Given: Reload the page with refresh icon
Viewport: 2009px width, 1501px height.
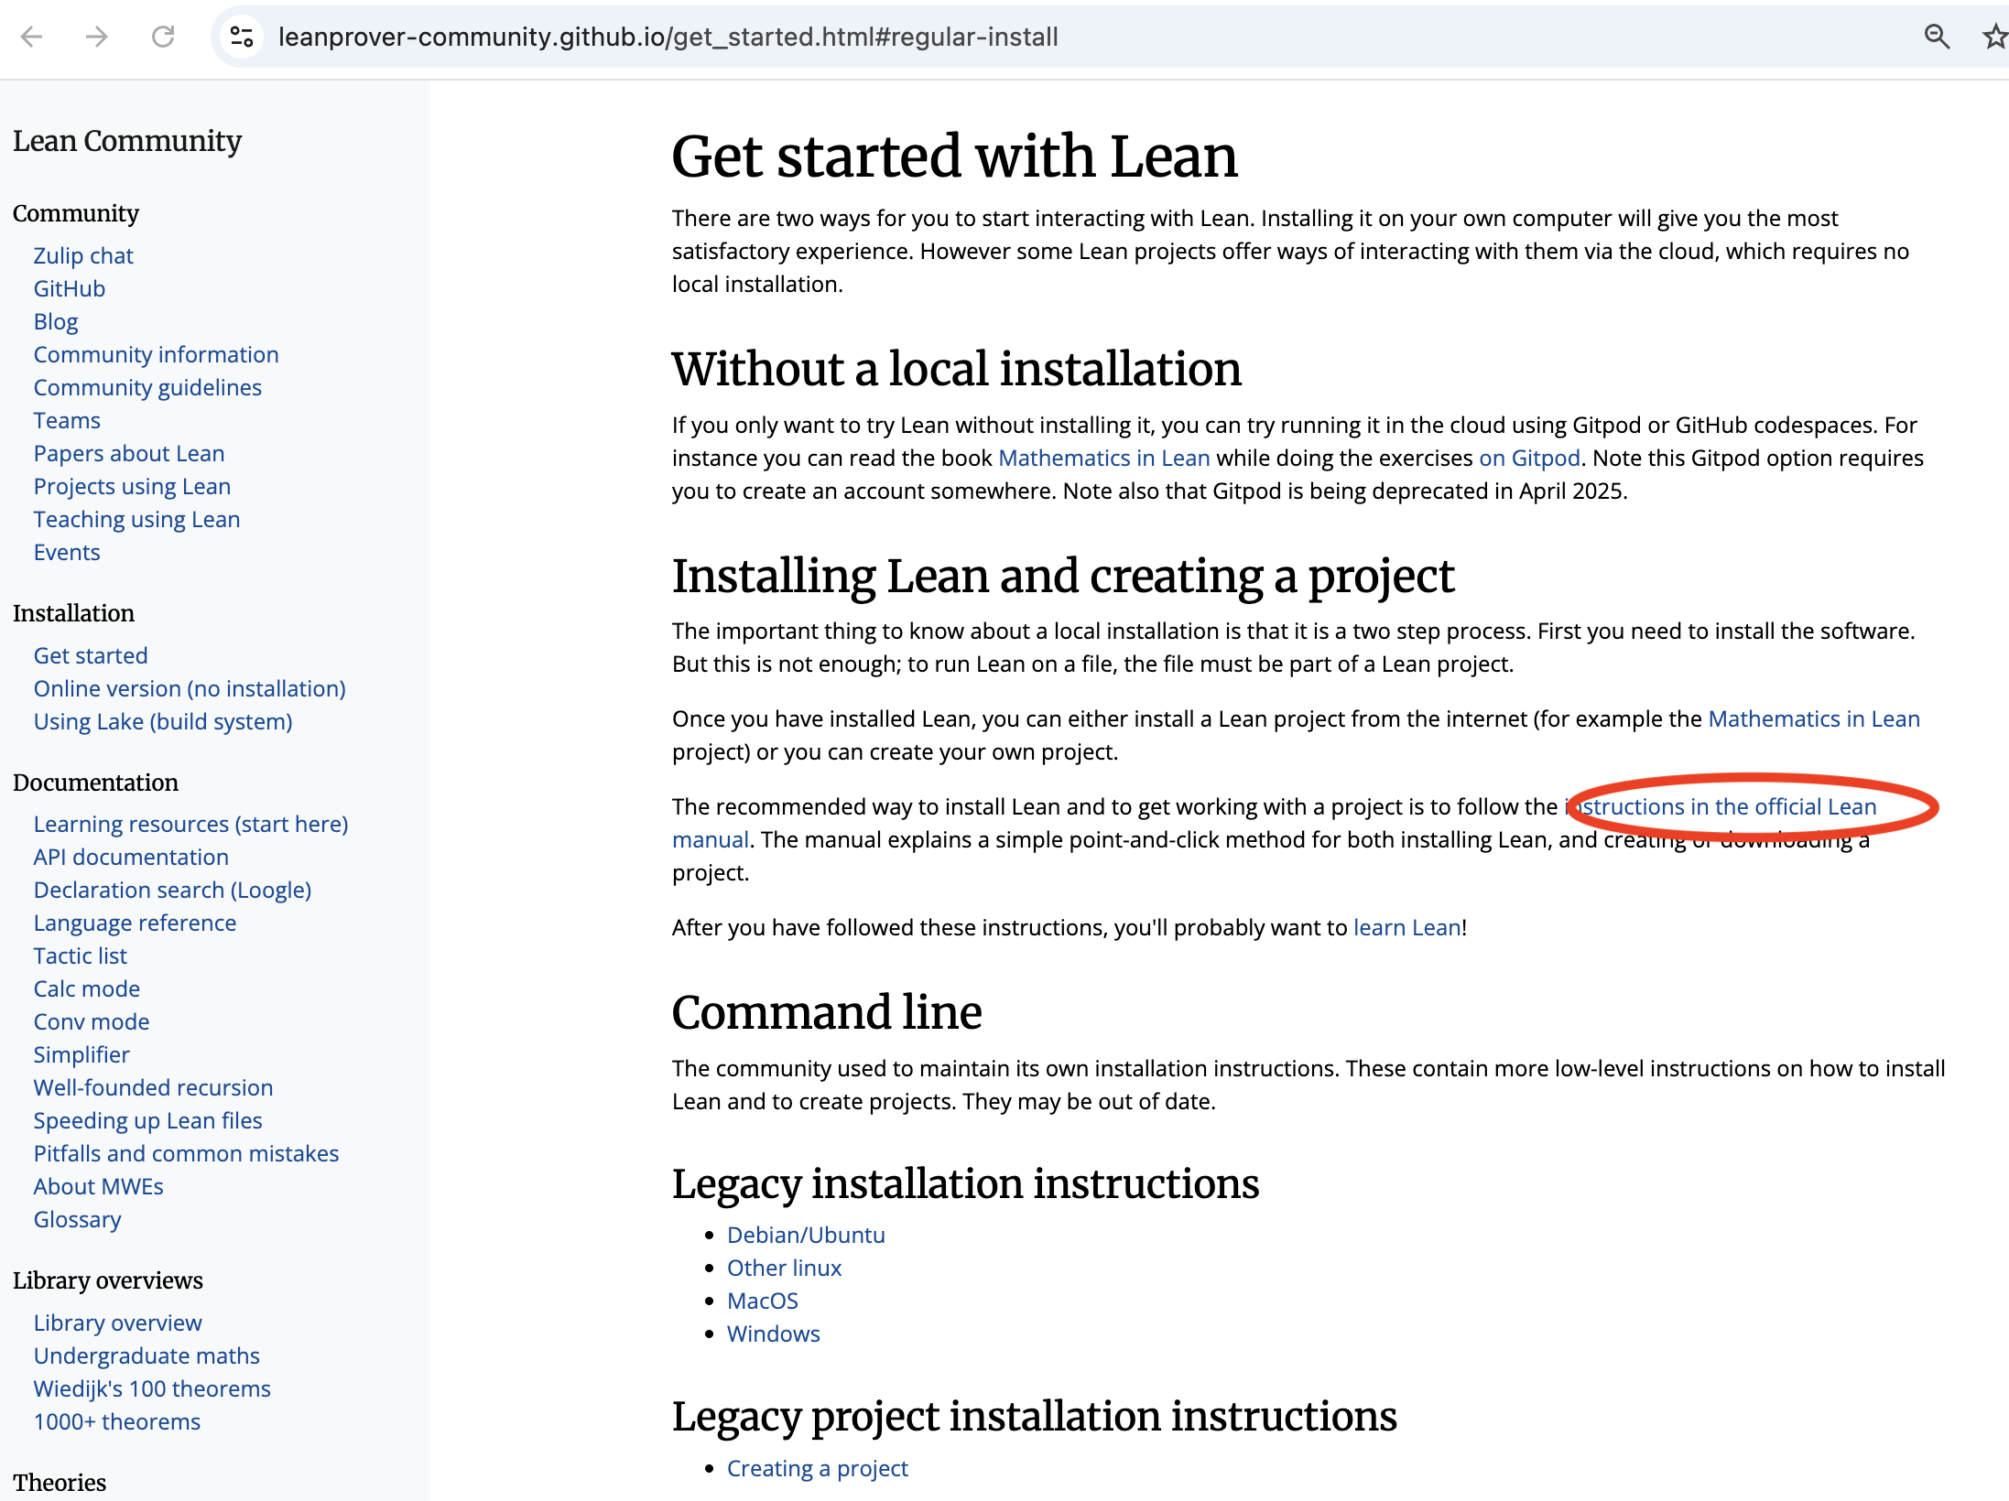Looking at the screenshot, I should coord(163,37).
